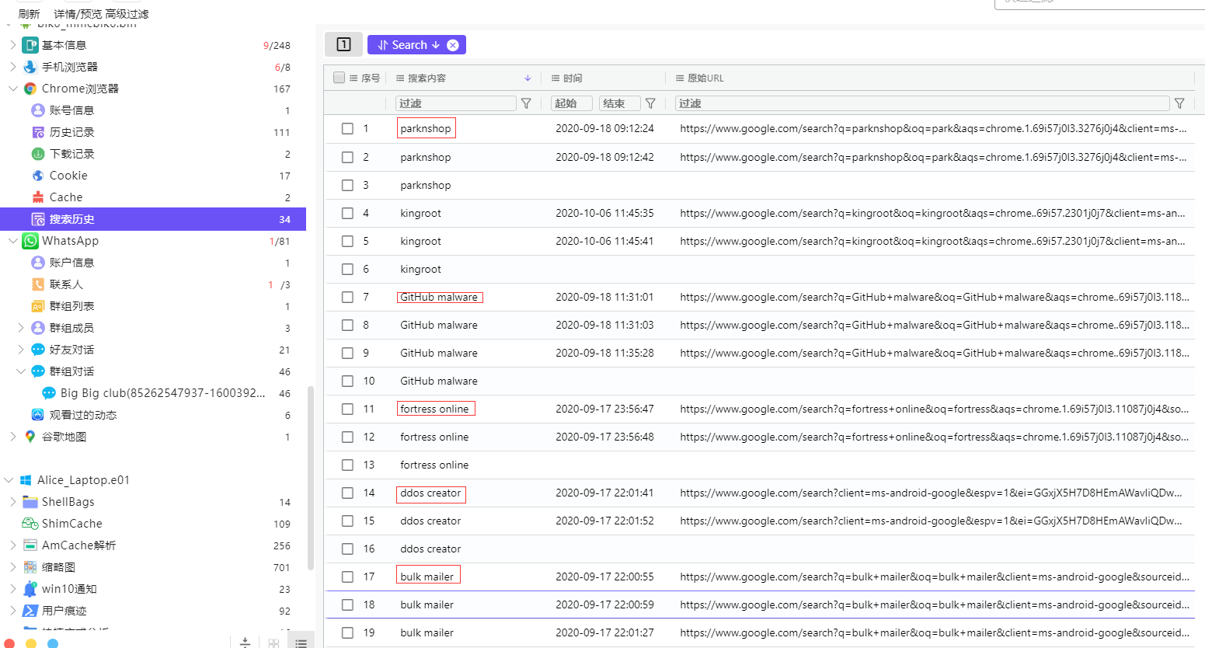Click 序号 column header
Image resolution: width=1205 pixels, height=648 pixels.
[x=371, y=78]
